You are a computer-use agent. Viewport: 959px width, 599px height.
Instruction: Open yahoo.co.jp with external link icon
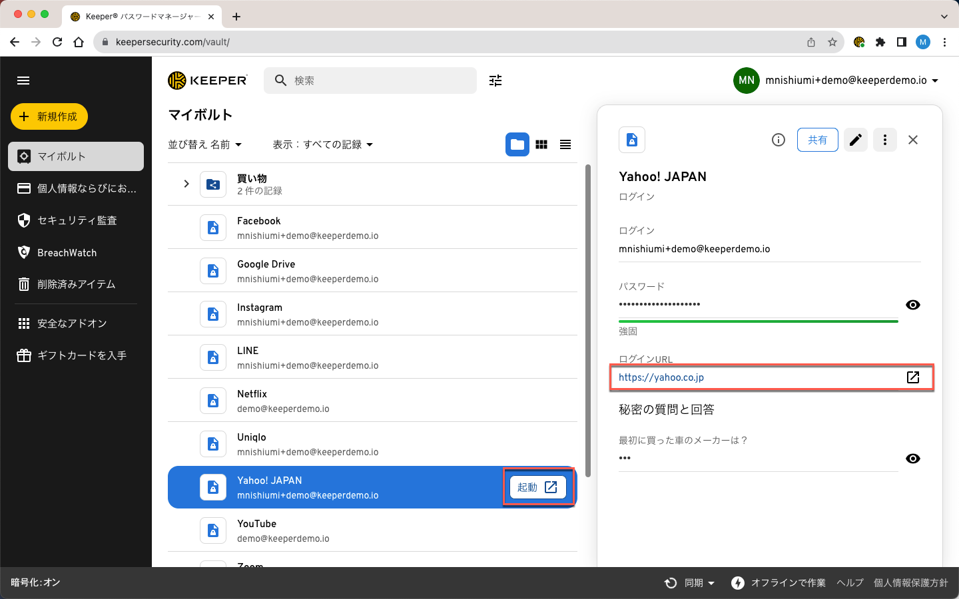coord(912,377)
